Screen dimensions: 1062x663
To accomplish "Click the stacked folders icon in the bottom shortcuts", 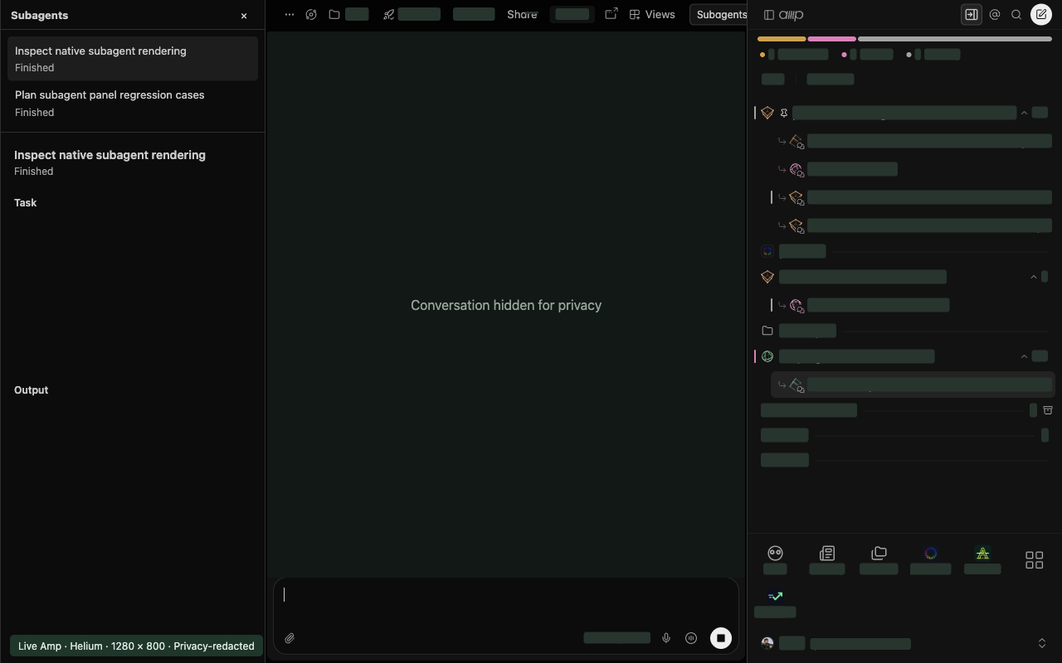I will (x=879, y=553).
